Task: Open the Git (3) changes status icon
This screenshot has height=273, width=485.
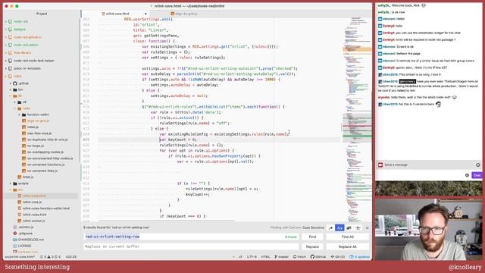Action: (337, 257)
